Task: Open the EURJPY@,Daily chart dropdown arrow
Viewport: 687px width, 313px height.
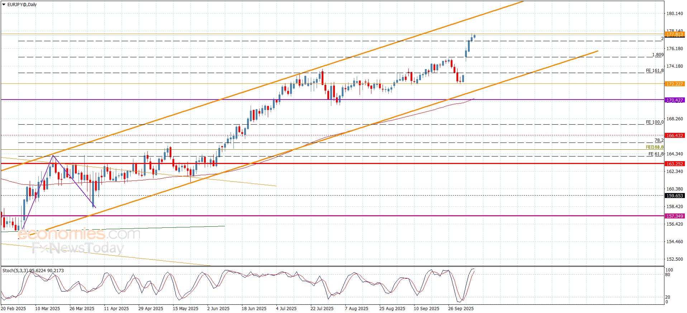Action: [4, 5]
